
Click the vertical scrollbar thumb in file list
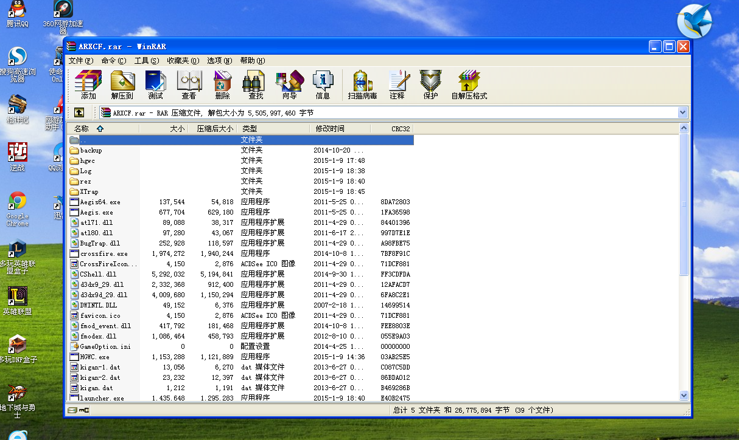tap(684, 204)
